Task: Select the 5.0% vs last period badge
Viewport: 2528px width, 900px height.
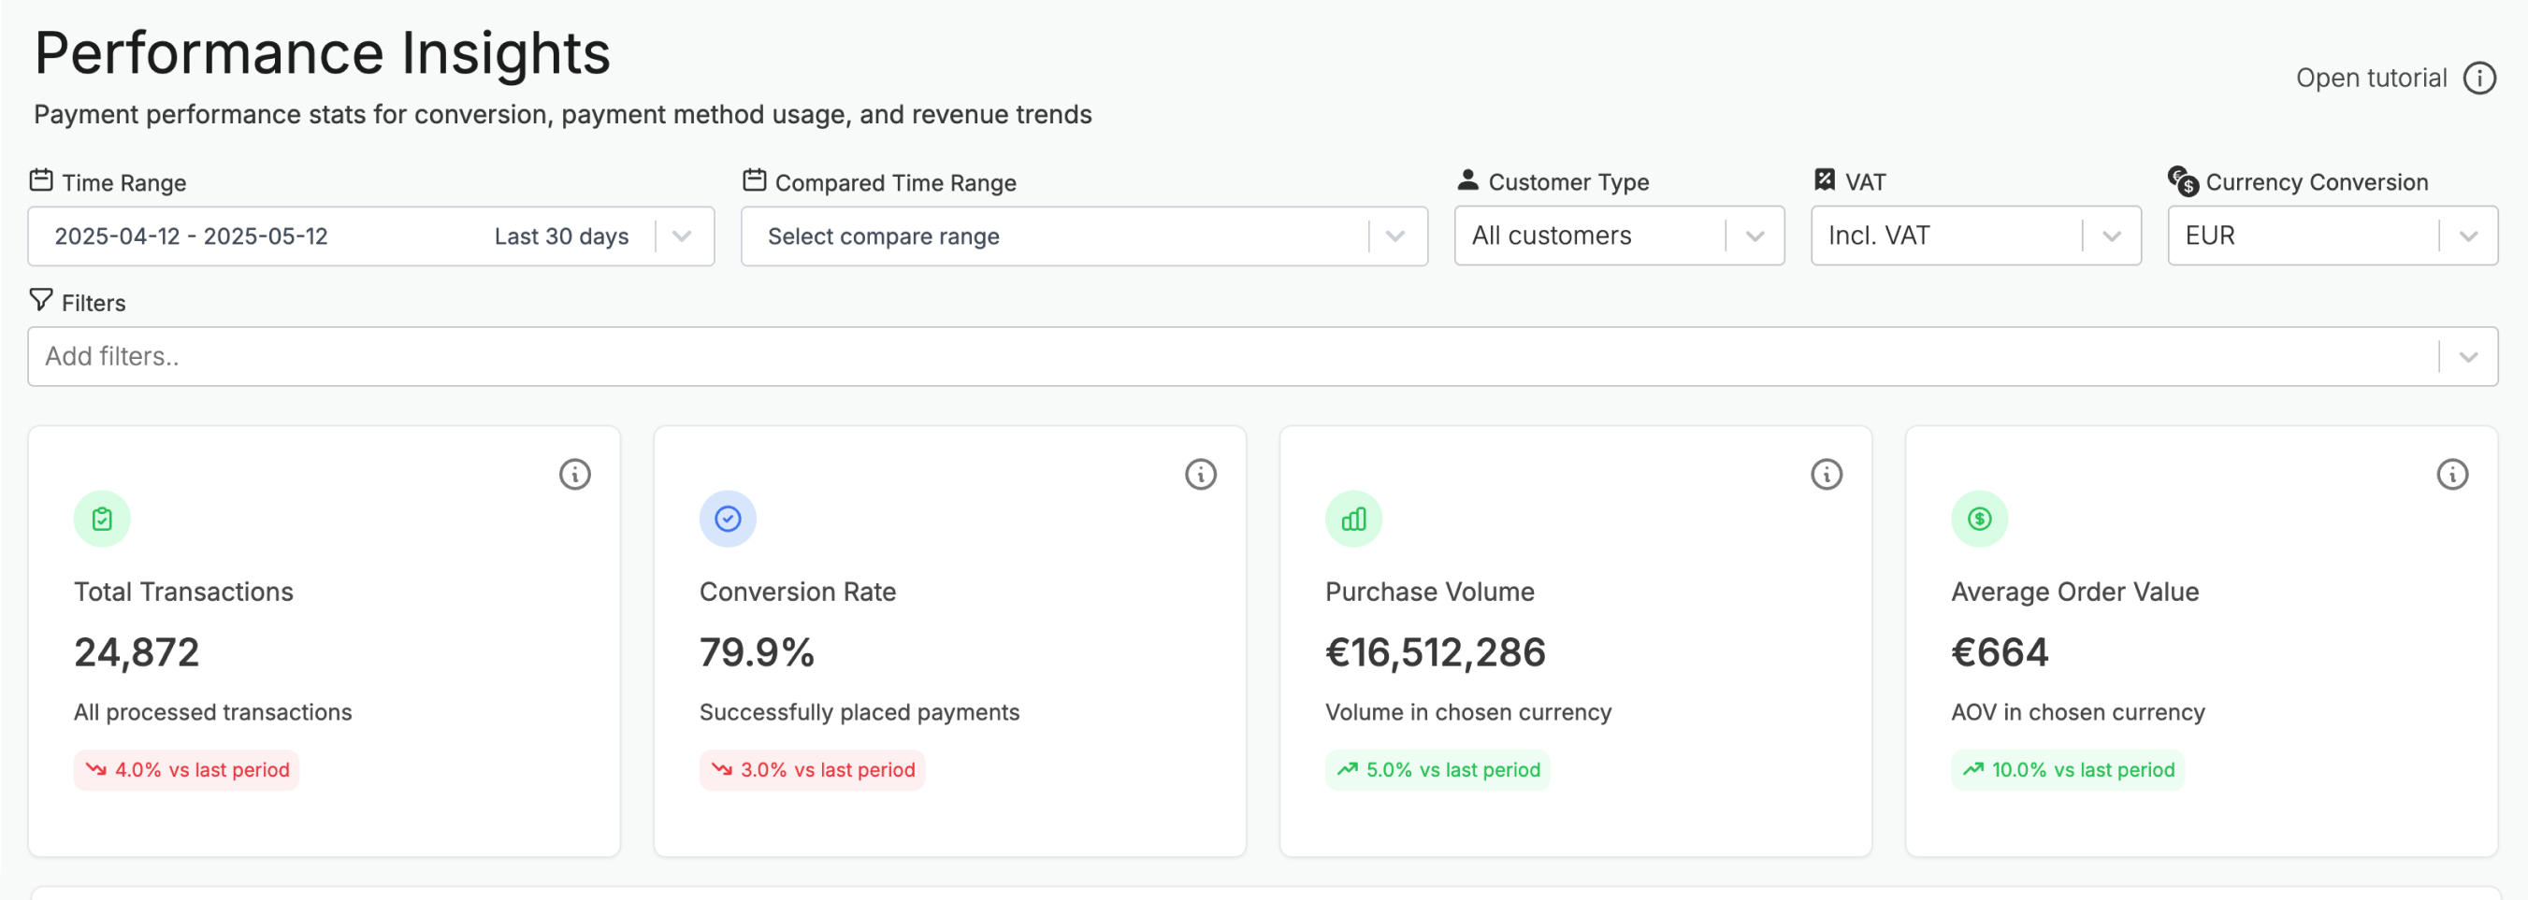Action: coord(1437,769)
